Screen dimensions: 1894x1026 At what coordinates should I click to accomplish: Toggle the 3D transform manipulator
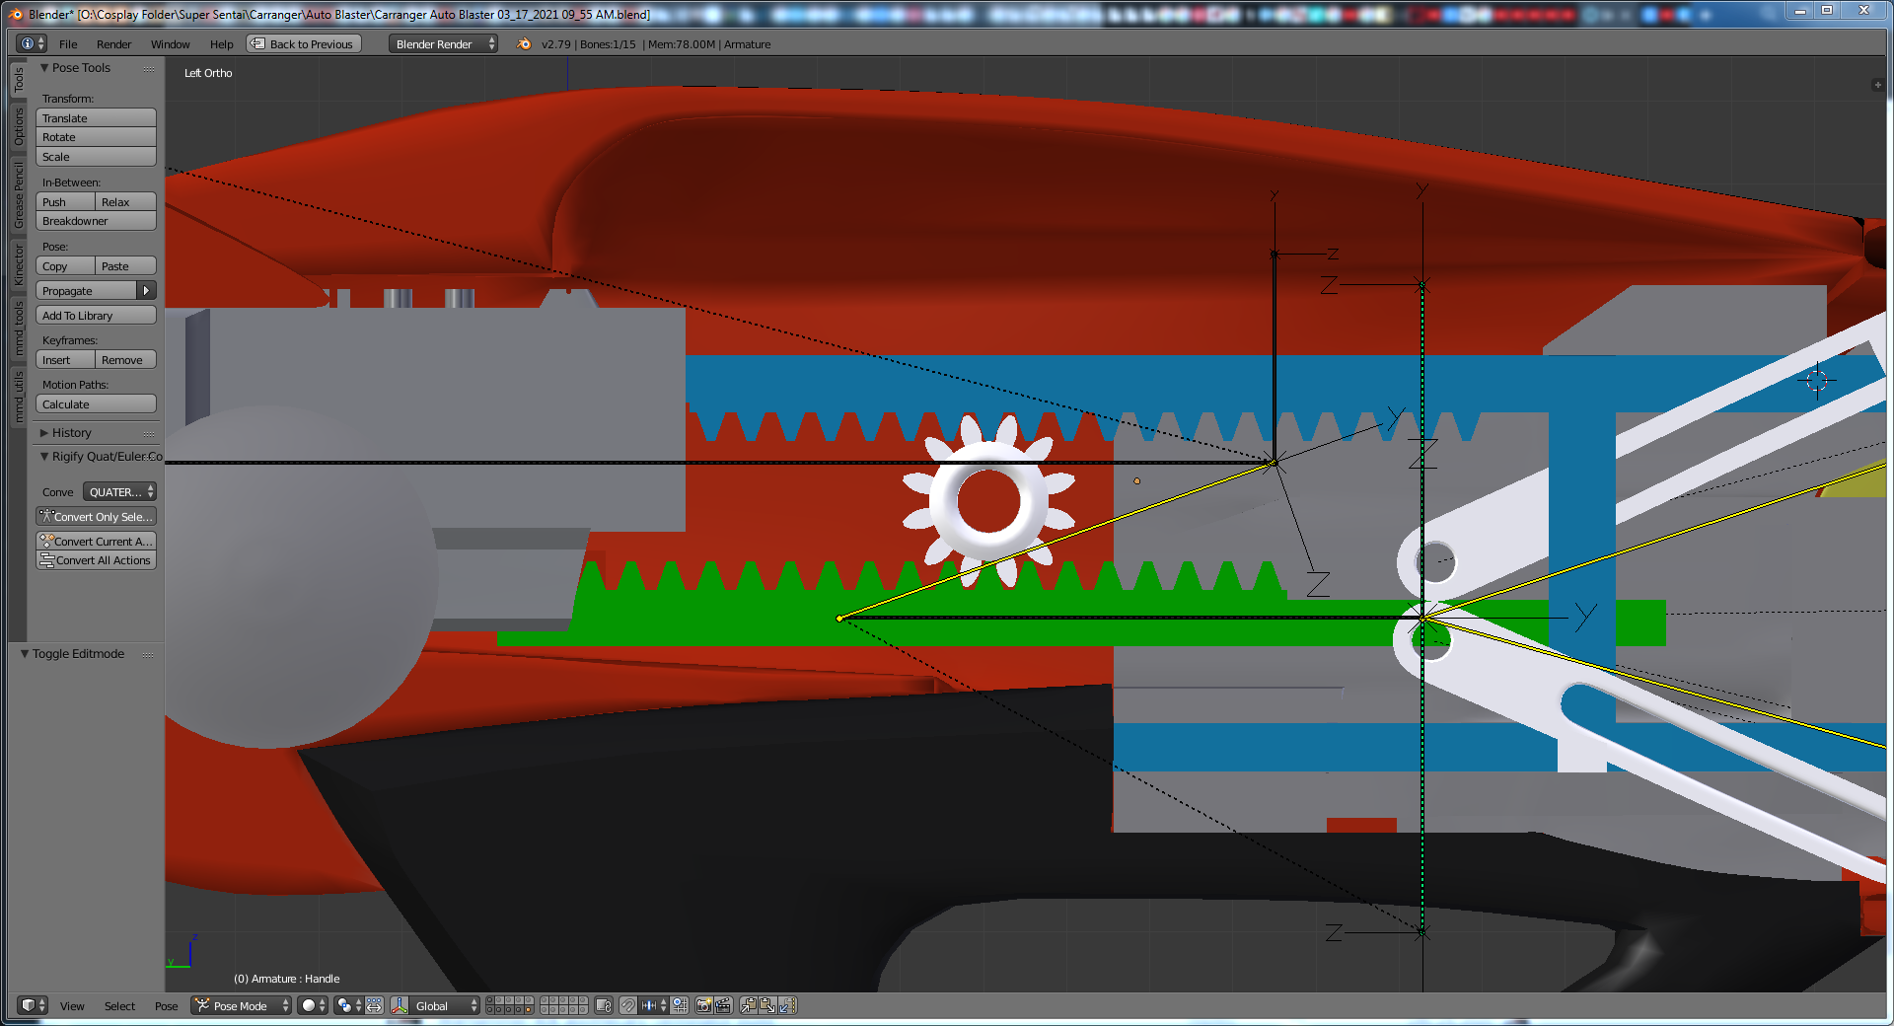[x=400, y=1005]
